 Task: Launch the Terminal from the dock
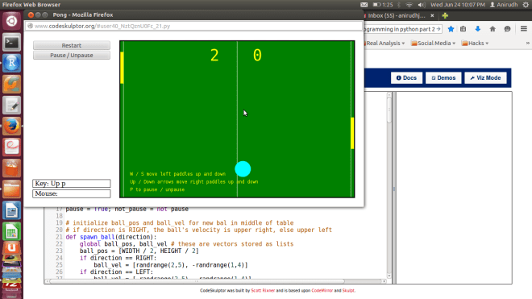point(11,43)
